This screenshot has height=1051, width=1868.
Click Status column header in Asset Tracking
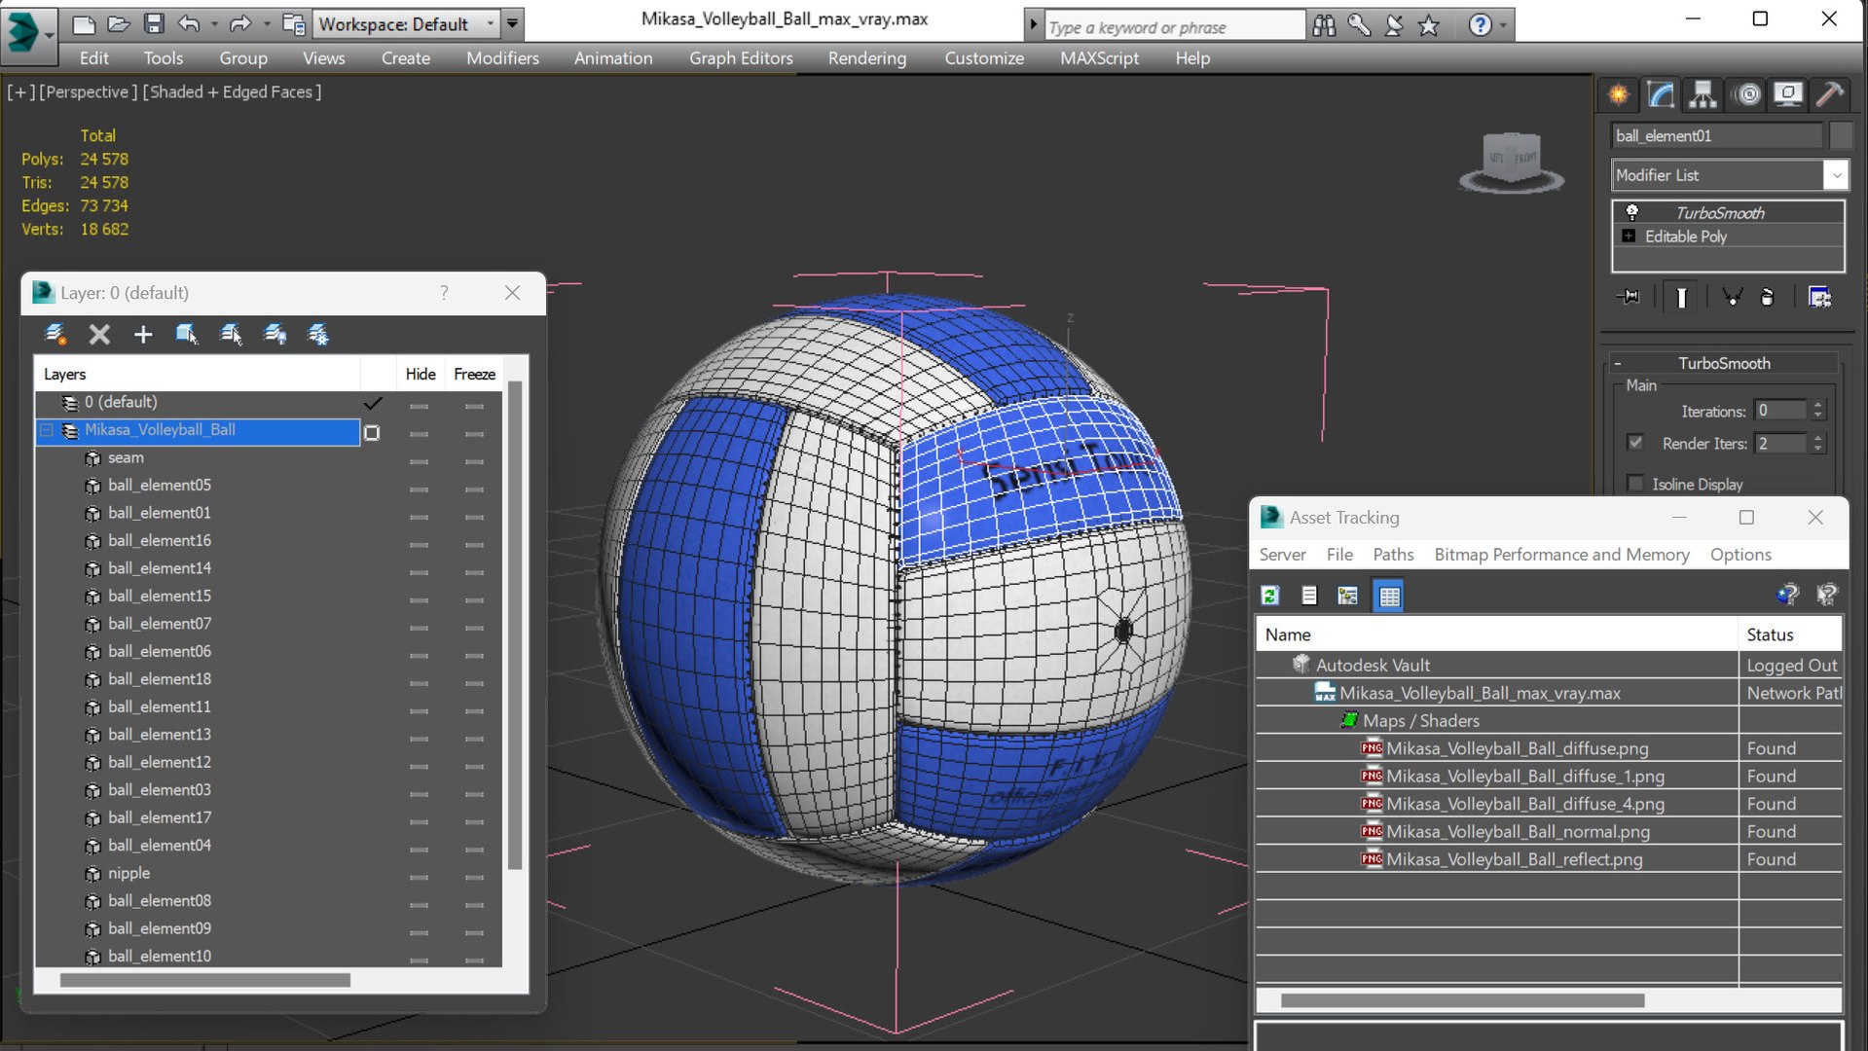tap(1789, 634)
